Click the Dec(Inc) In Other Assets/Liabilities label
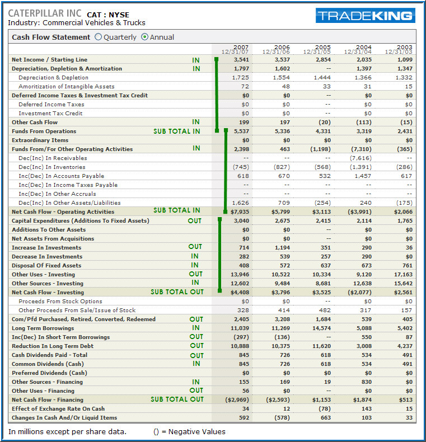426x442 pixels. [x=69, y=203]
